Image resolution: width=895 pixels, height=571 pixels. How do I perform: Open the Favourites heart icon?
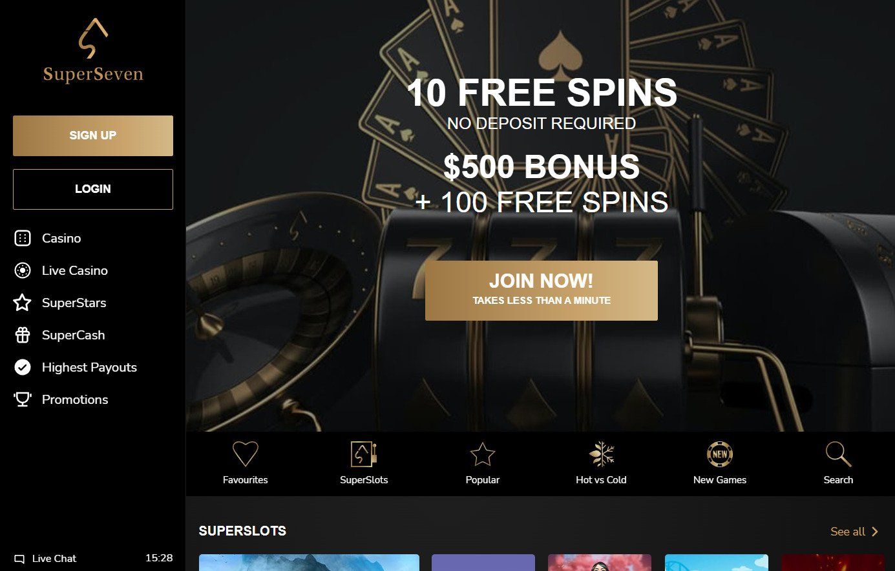click(245, 454)
